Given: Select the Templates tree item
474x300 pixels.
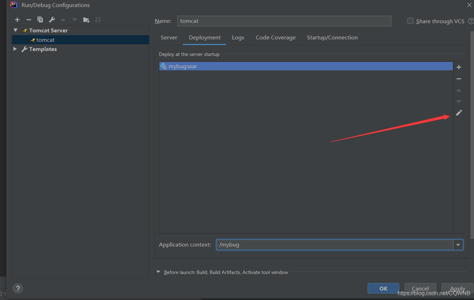Looking at the screenshot, I should point(80,49).
